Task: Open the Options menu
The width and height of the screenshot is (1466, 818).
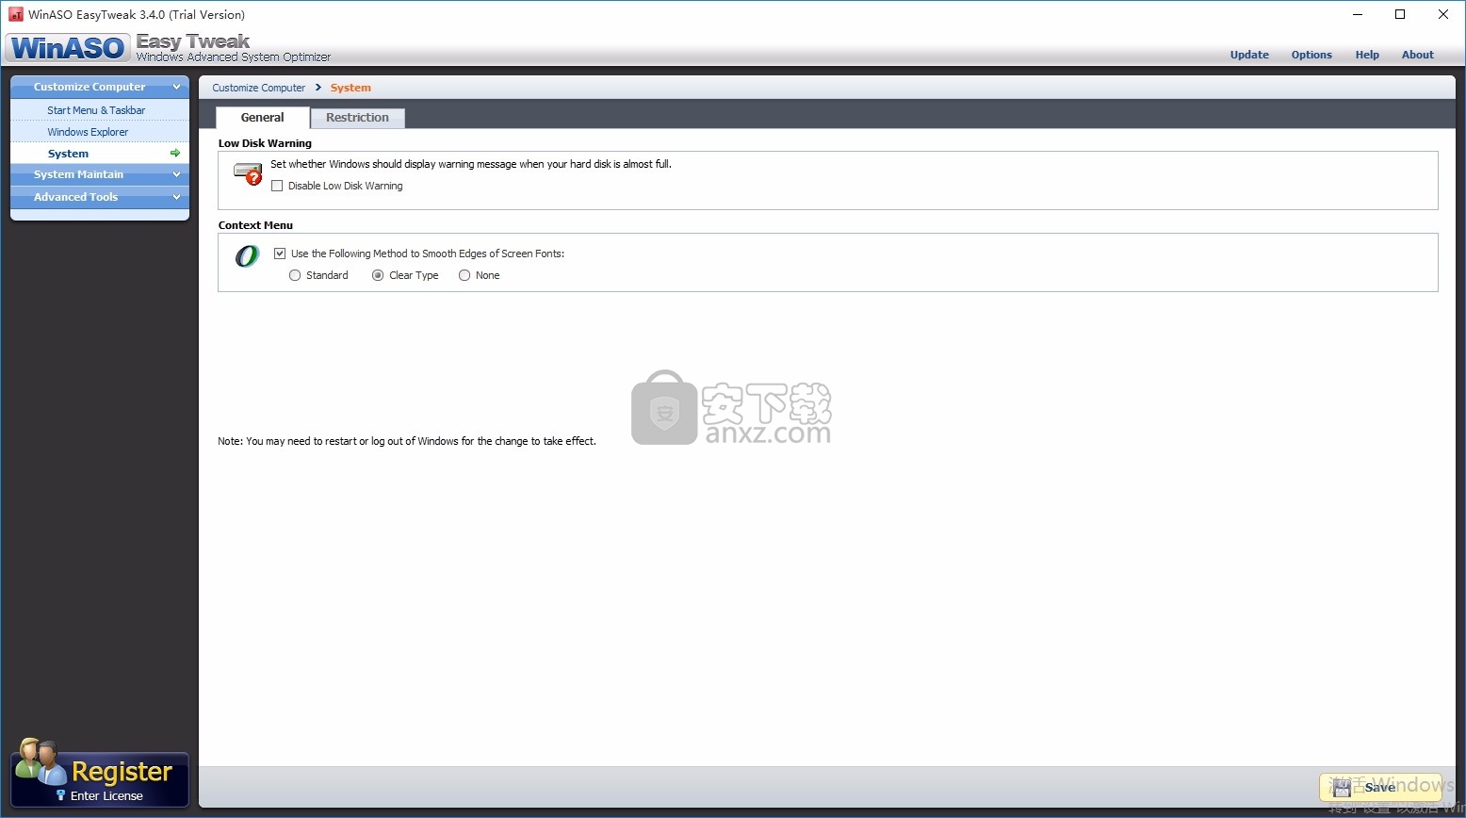Action: click(1311, 55)
